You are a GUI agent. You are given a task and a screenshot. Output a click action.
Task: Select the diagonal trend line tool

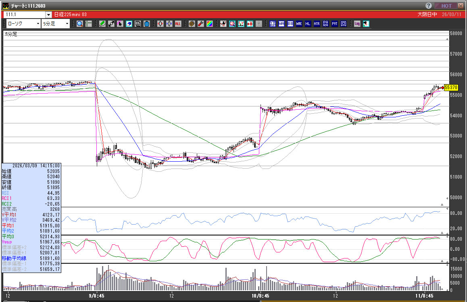pyautogui.click(x=111, y=24)
